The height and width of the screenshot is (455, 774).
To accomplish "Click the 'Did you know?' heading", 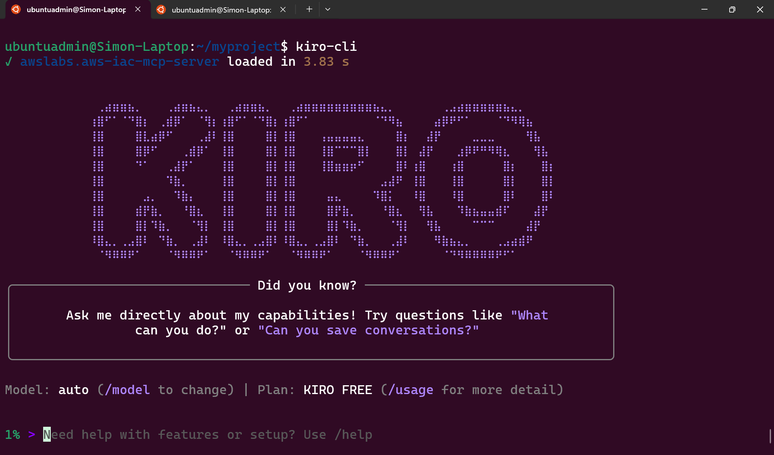I will 307,286.
